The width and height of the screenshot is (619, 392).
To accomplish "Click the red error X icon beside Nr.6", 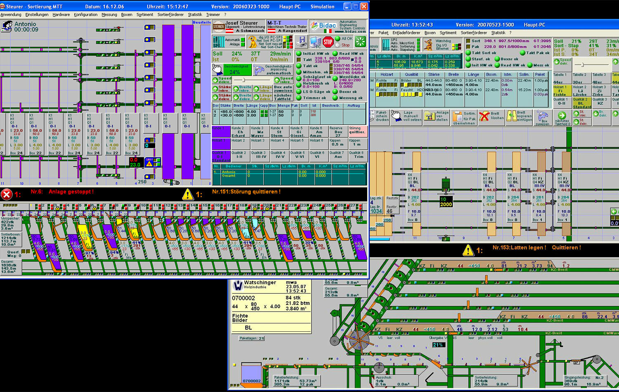I will (7, 194).
